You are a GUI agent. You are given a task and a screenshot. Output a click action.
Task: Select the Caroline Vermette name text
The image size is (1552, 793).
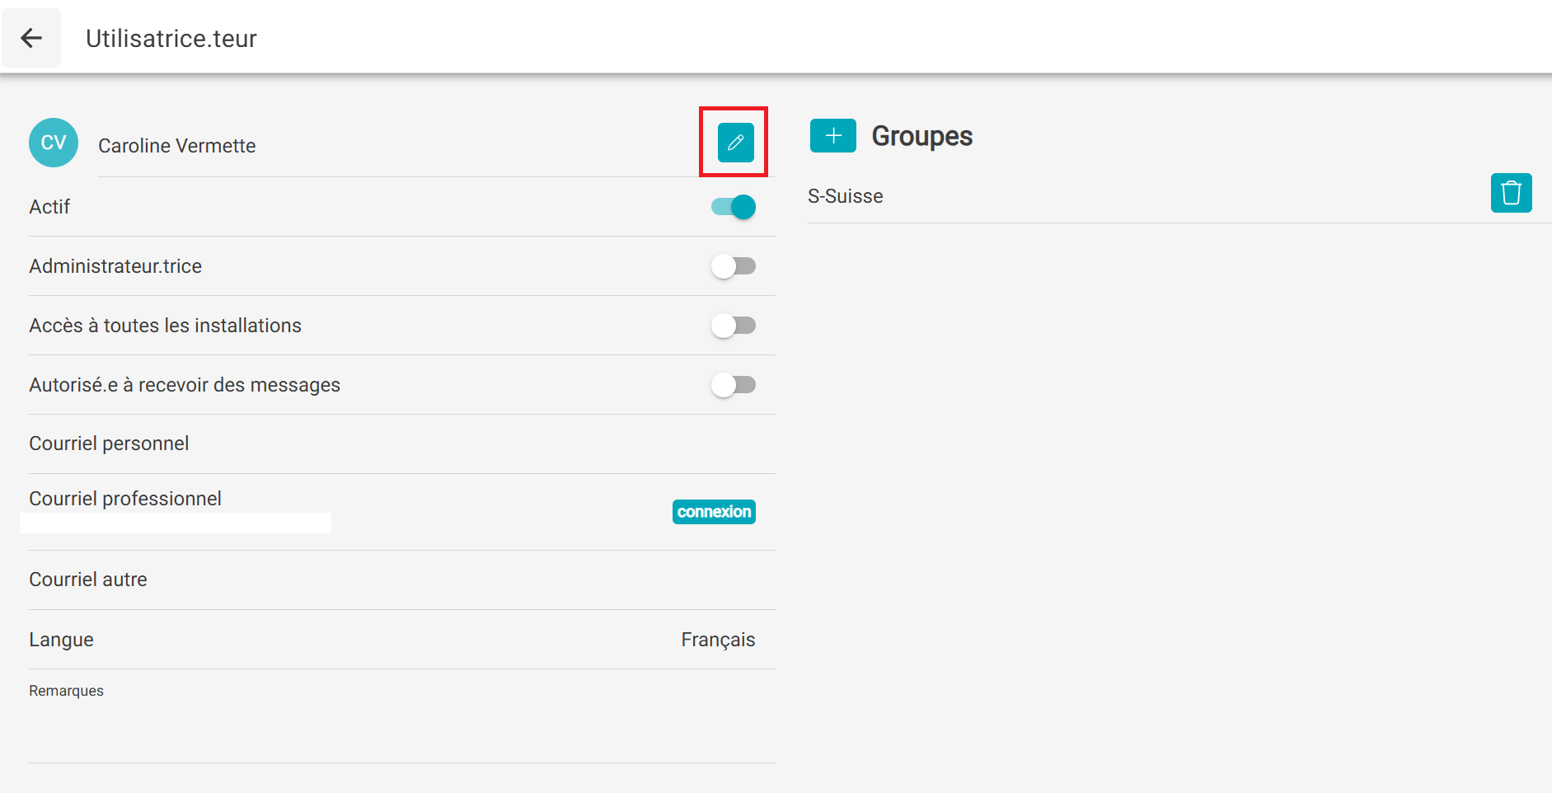point(177,146)
